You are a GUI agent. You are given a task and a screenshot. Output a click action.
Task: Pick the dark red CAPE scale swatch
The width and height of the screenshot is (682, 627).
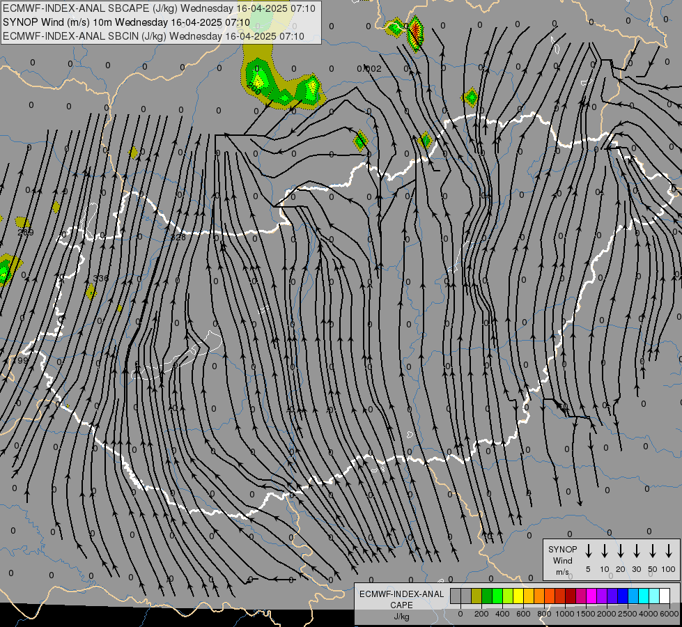[571, 596]
